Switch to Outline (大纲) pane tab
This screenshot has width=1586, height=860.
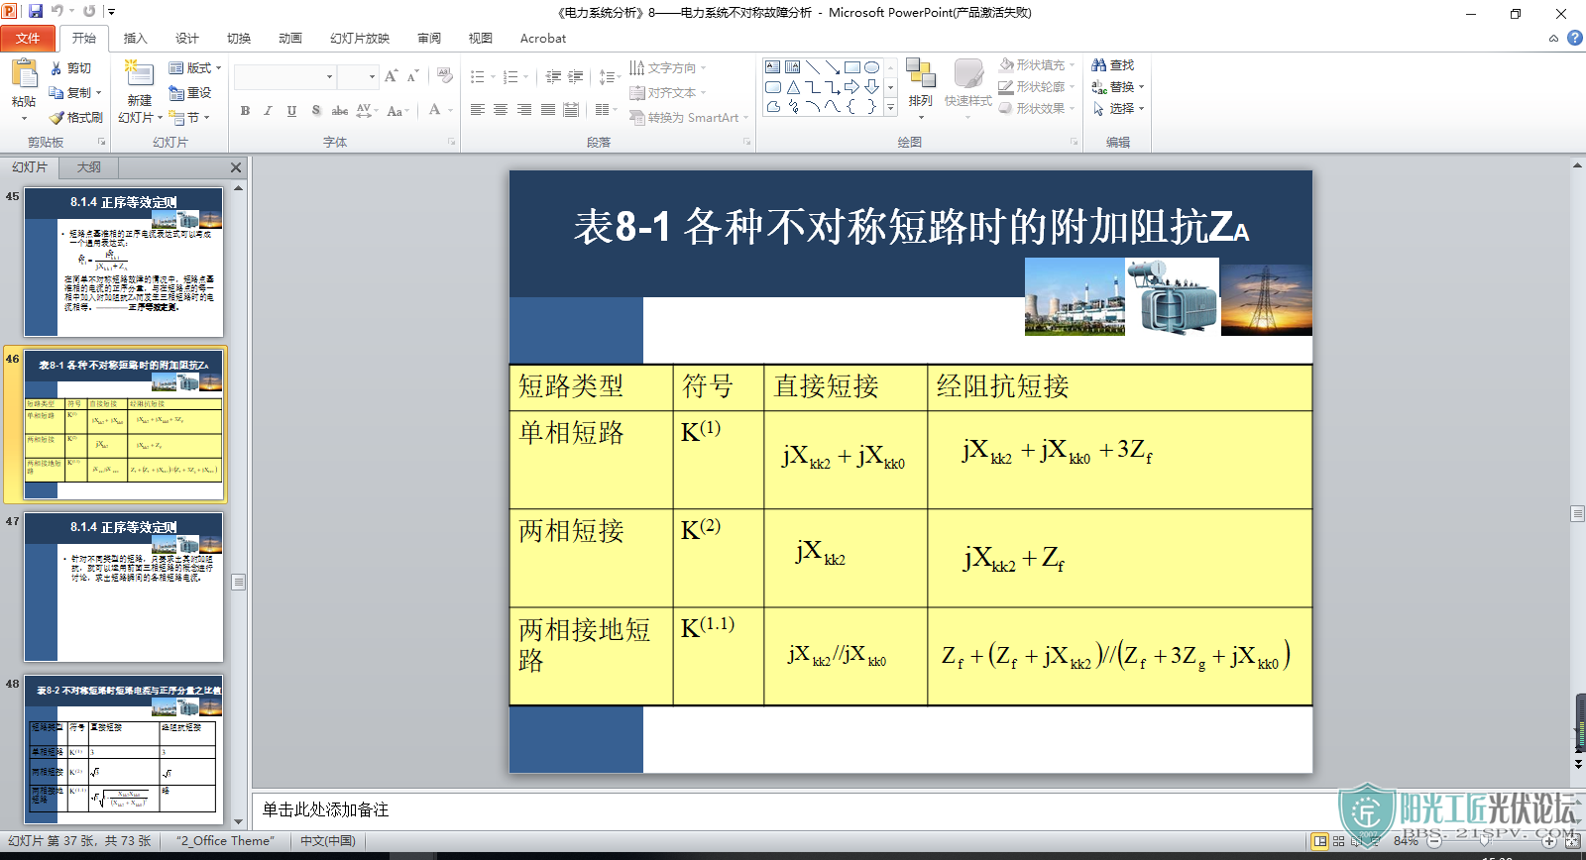[89, 167]
